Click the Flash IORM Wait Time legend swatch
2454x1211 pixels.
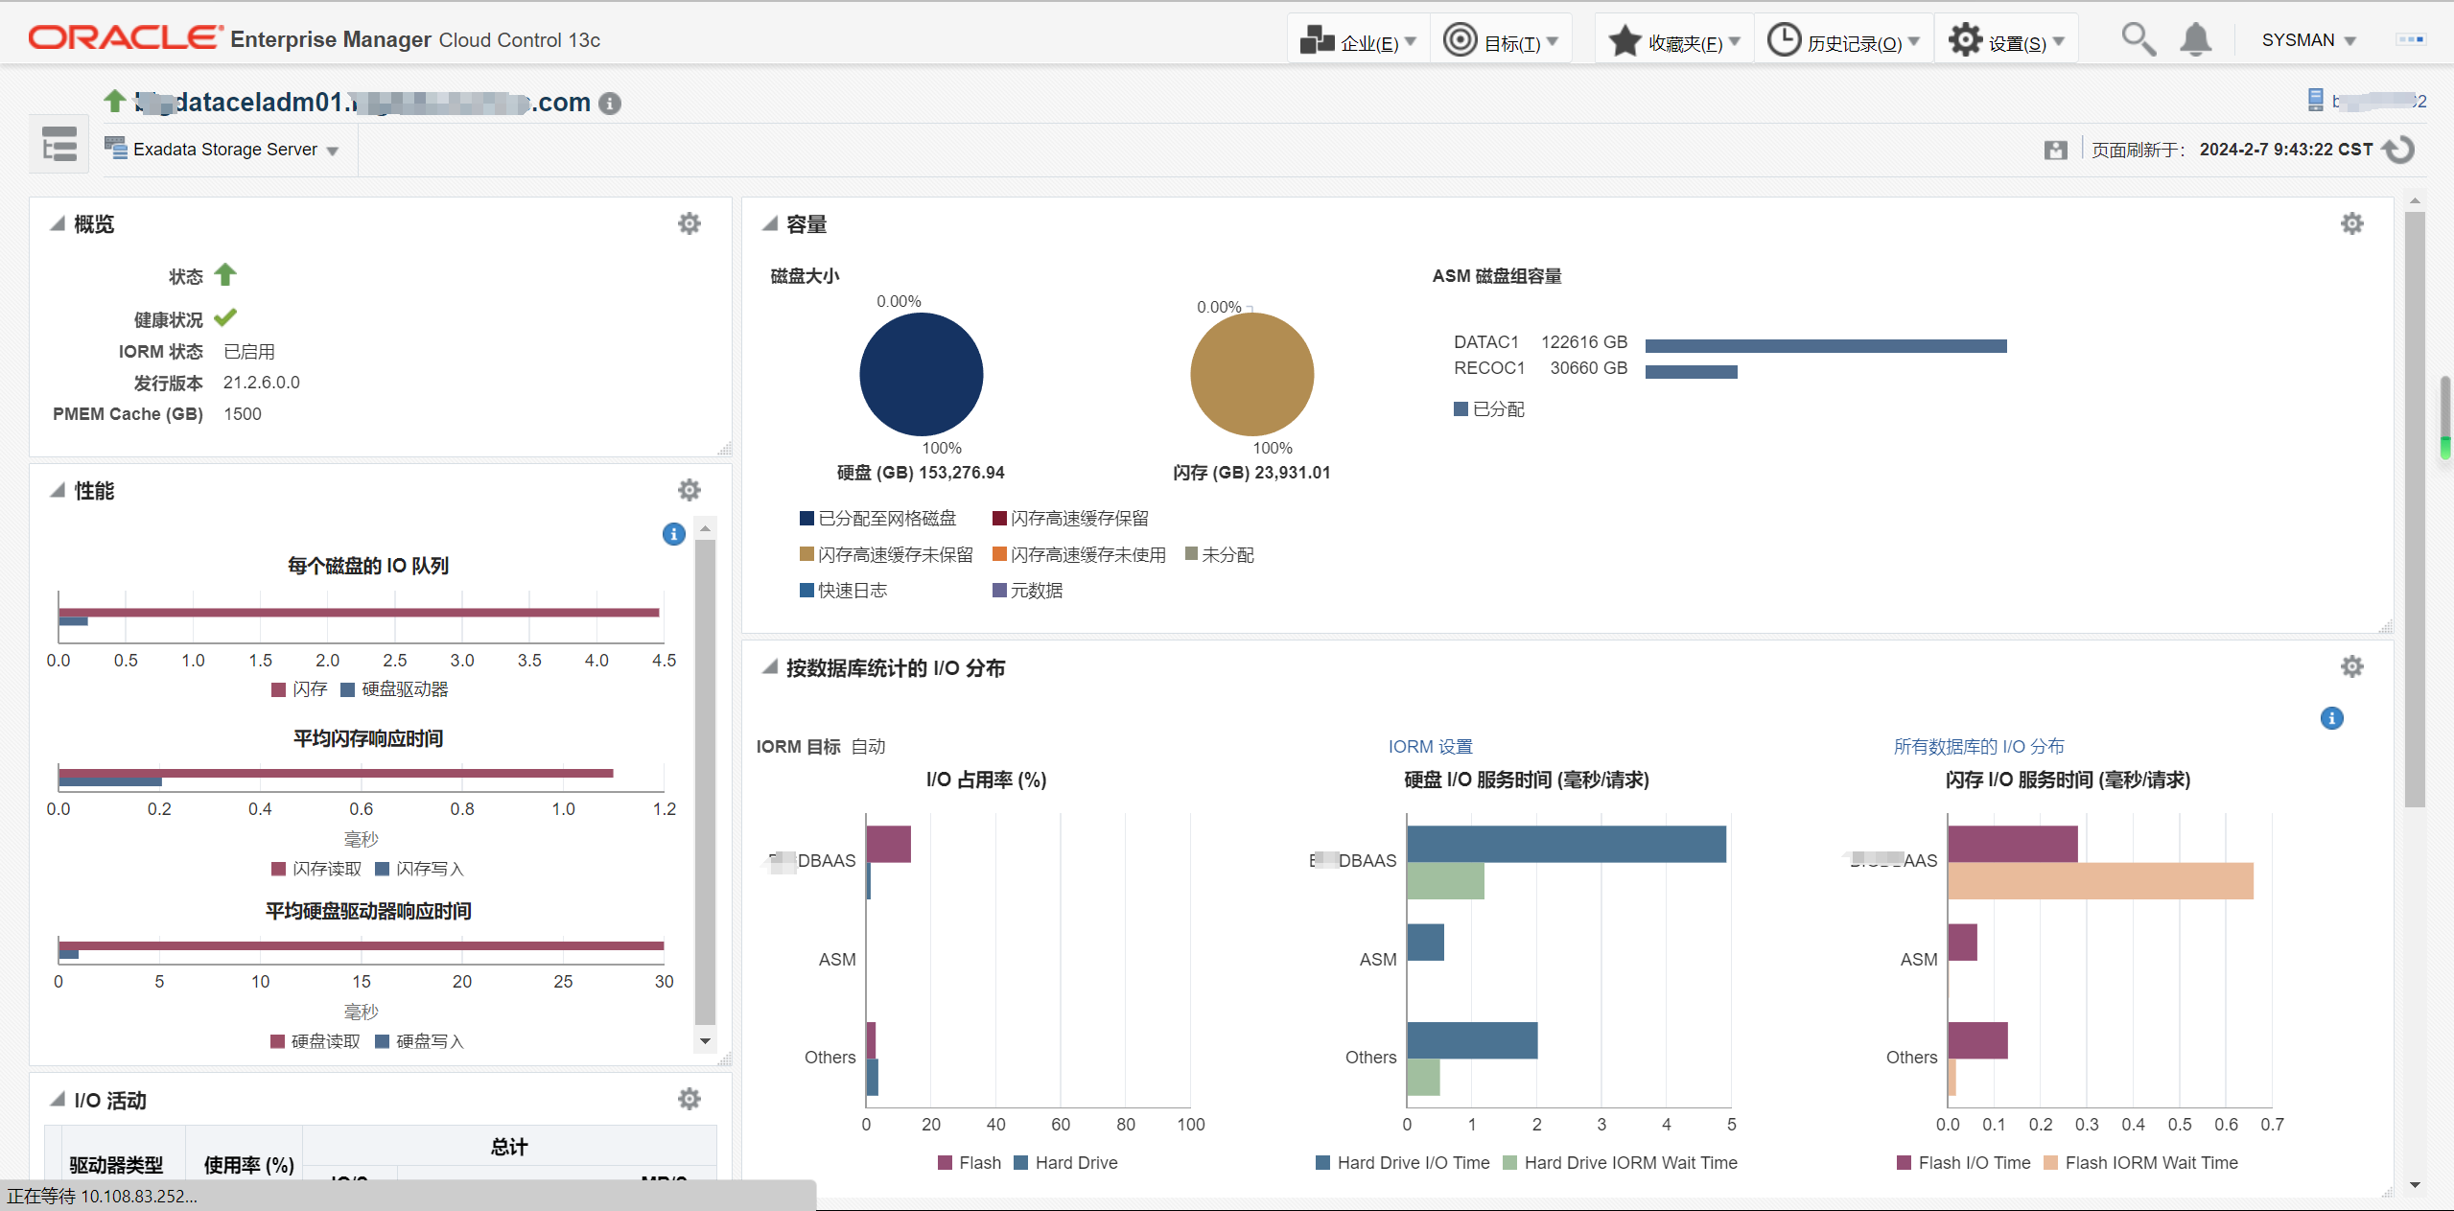tap(2051, 1163)
